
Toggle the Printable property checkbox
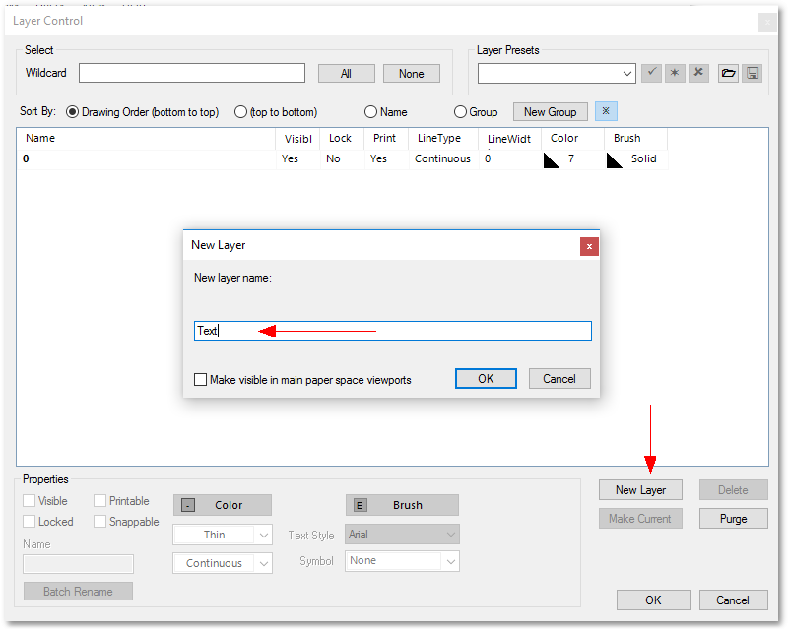click(99, 501)
